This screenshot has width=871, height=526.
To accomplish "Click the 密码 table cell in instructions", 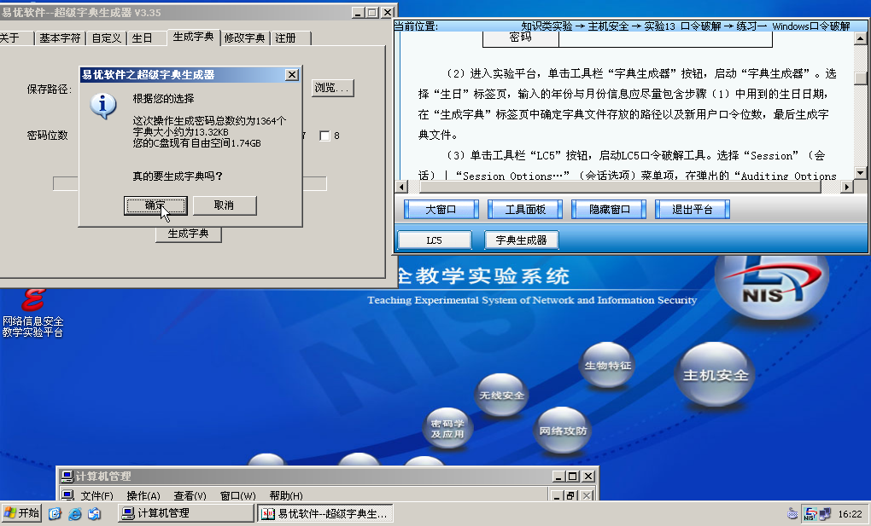I will (521, 38).
